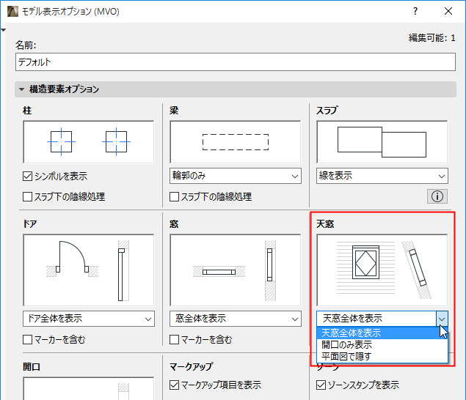Screen dimensions: 466x400
Task: Select 平面図で隠す in the list
Action: (x=382, y=356)
